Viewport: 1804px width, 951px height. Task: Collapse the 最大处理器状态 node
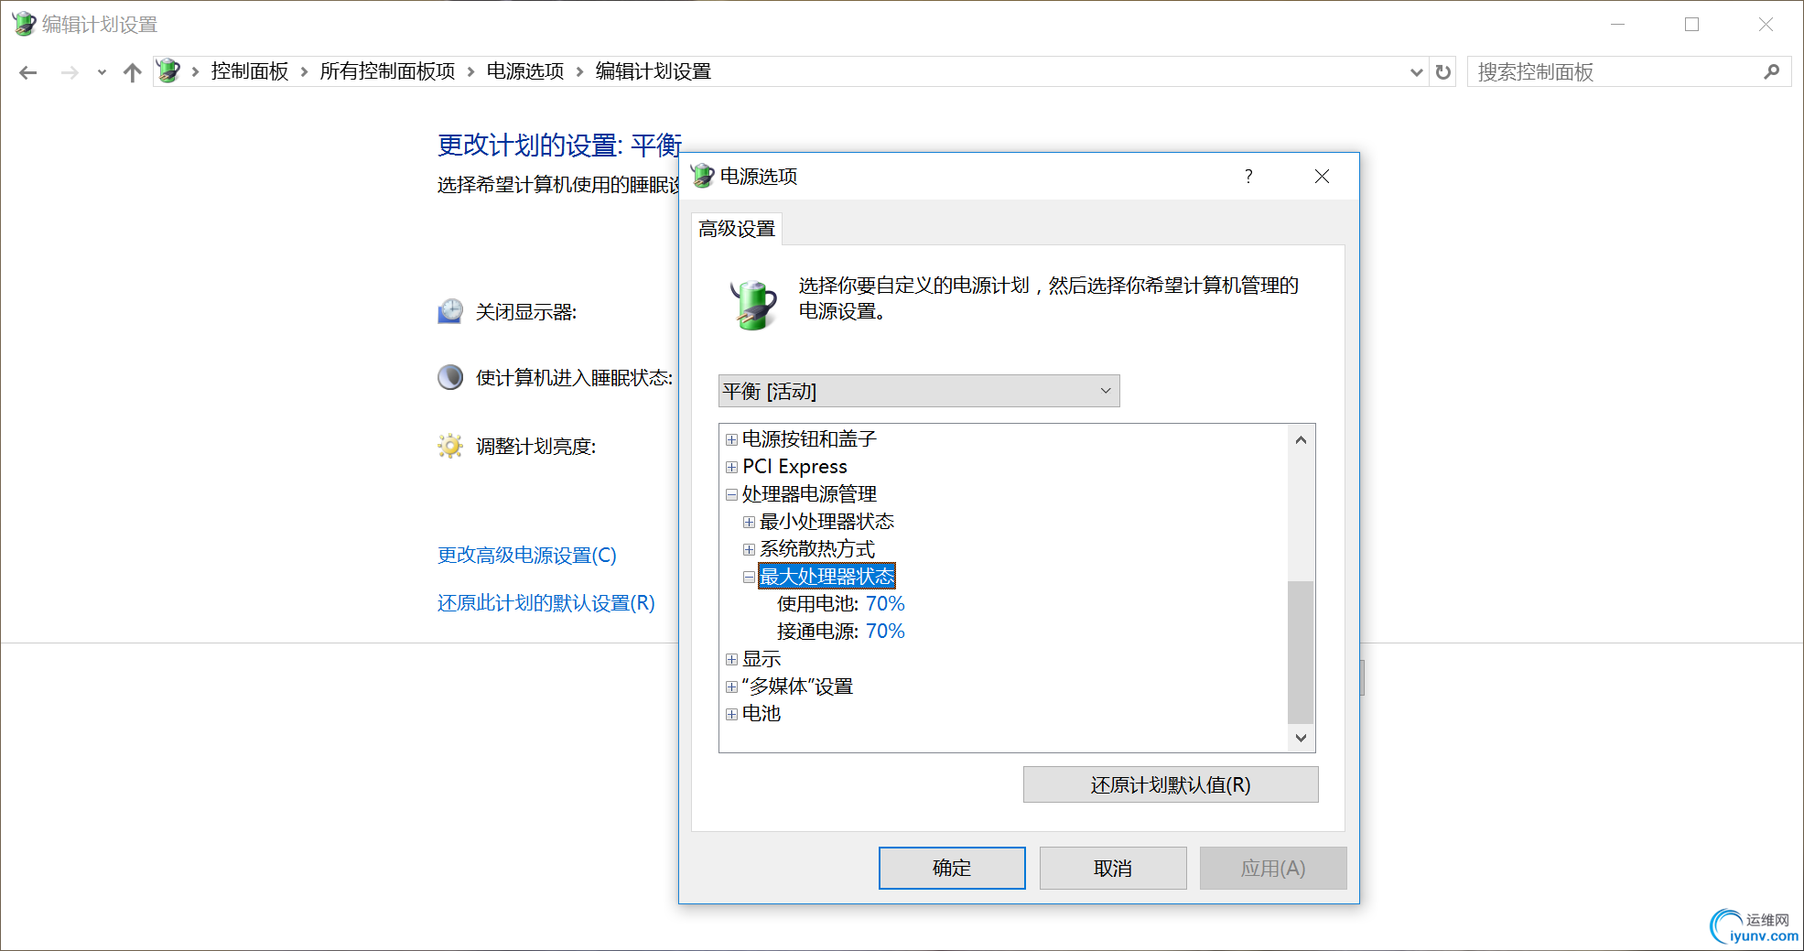pos(749,577)
